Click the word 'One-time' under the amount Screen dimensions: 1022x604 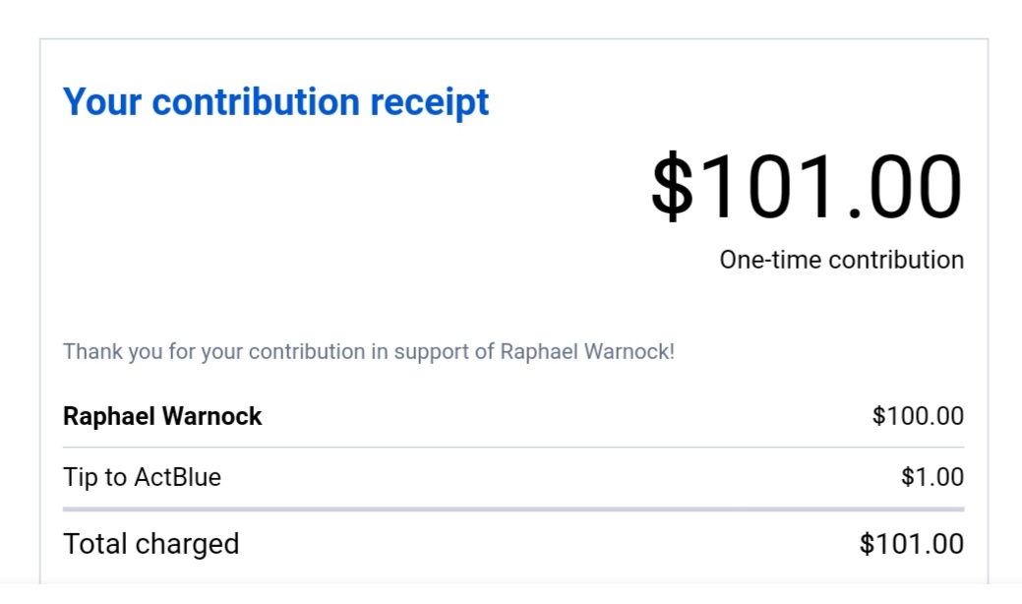pyautogui.click(x=770, y=260)
